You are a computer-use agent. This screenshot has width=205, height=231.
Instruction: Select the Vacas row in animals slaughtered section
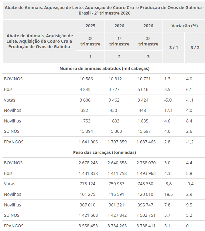pos(104,100)
